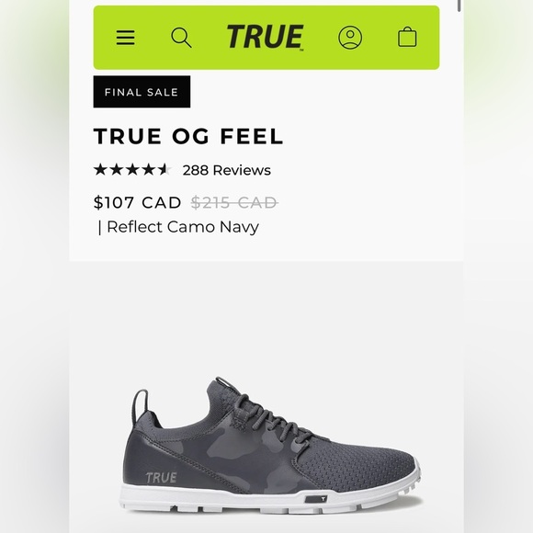Open the hamburger menu
The image size is (533, 533).
125,38
